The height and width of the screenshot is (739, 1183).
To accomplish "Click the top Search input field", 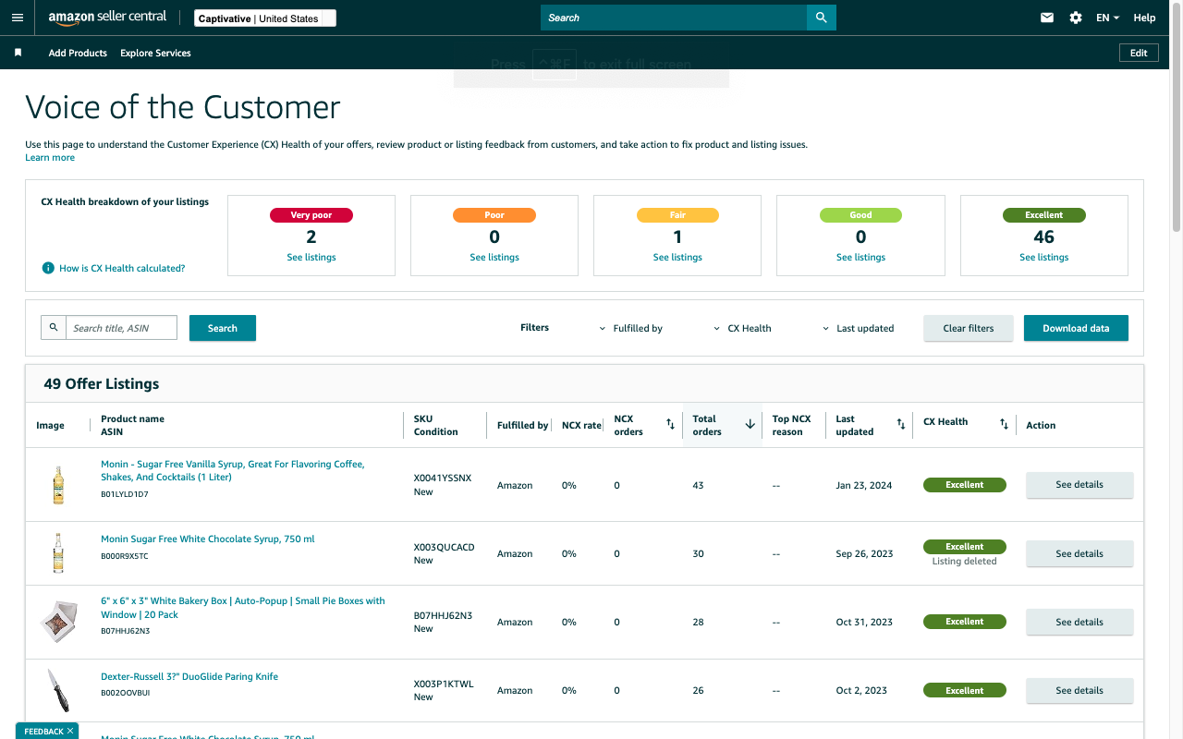I will [x=674, y=18].
